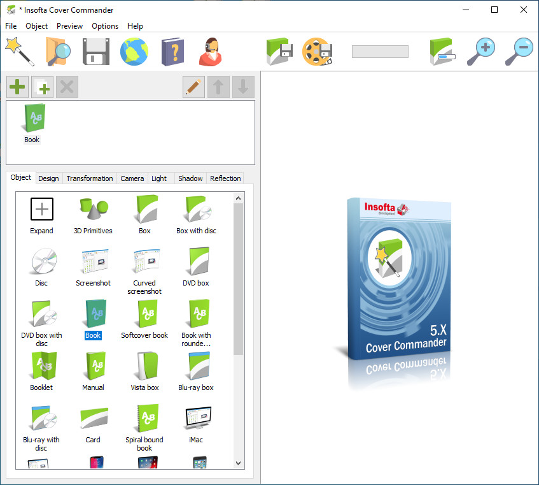Click the magic wand wizard icon
This screenshot has width=539, height=485.
pos(19,52)
